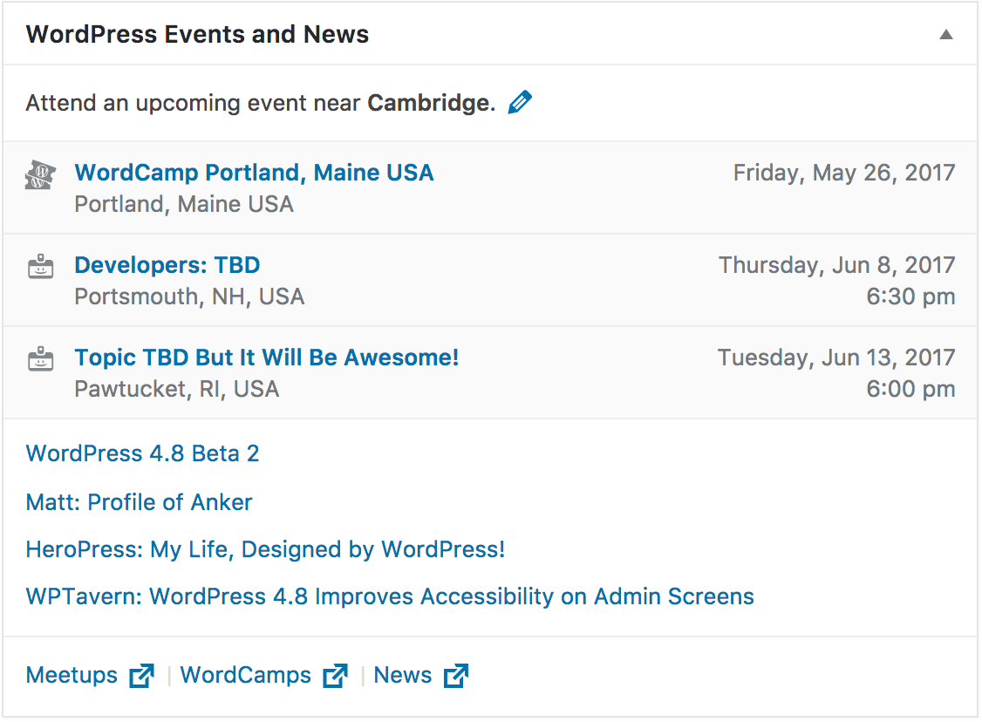This screenshot has width=982, height=722.
Task: Click external-link icon next to News
Action: click(x=455, y=676)
